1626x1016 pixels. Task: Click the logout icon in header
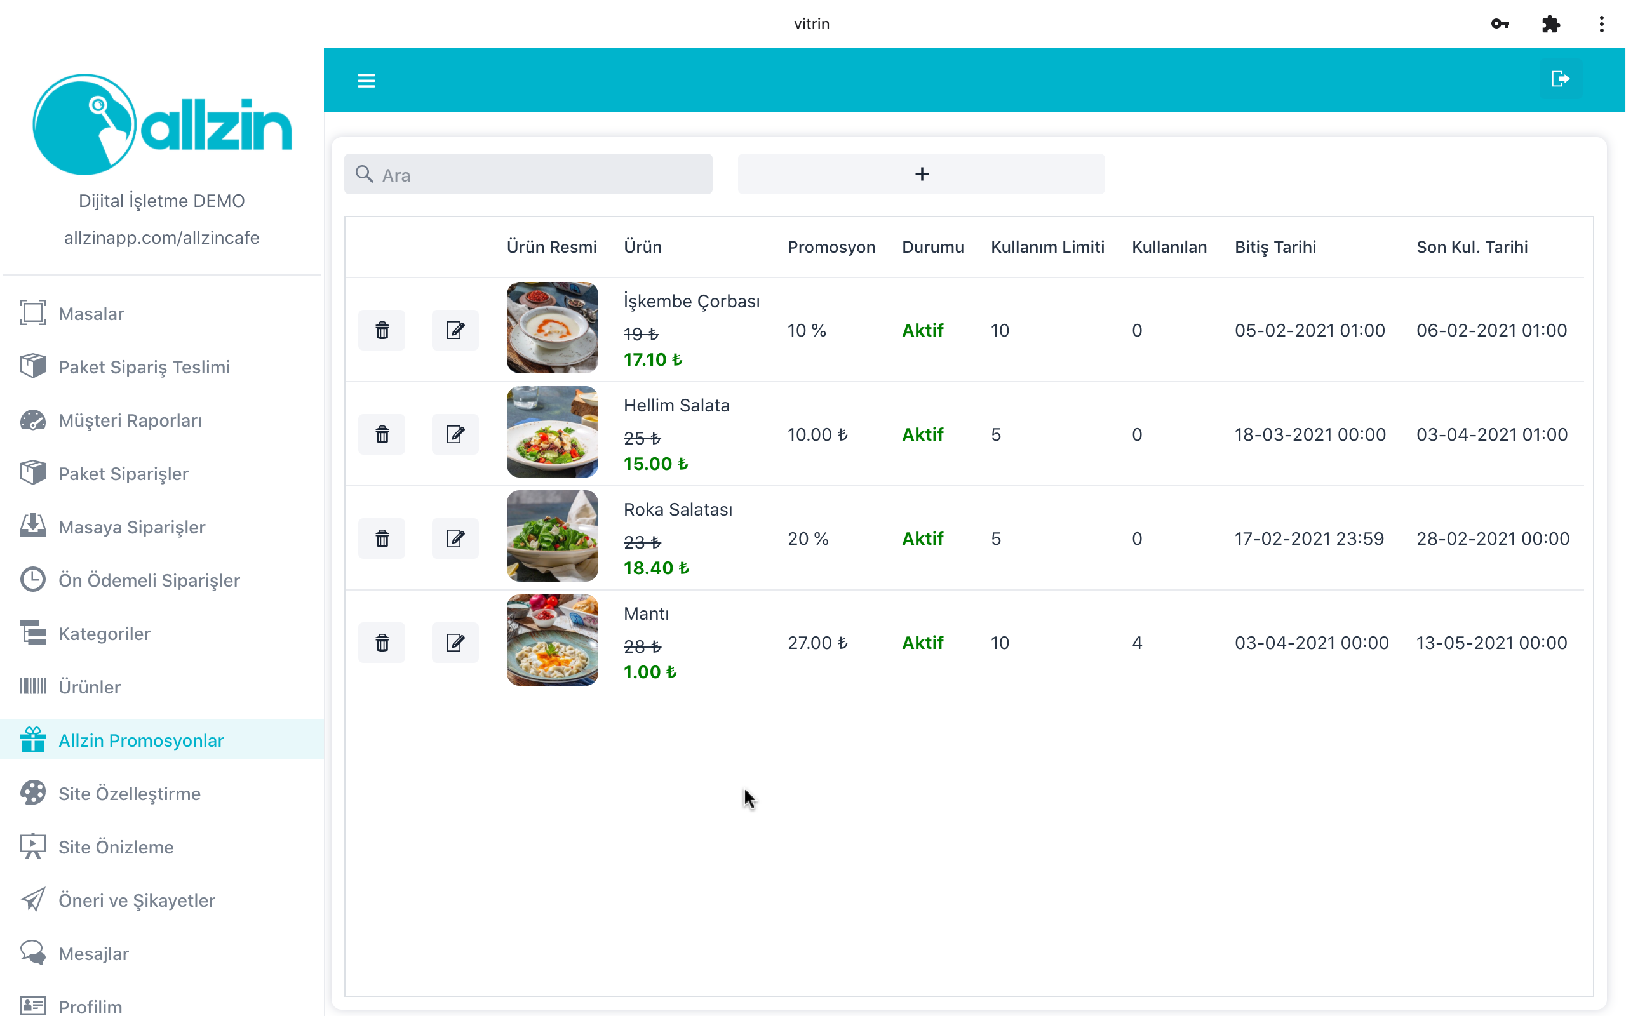pyautogui.click(x=1560, y=79)
